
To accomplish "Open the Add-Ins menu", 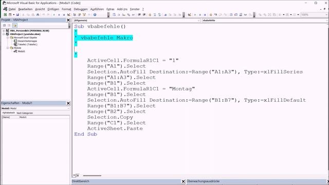I will point(122,9).
